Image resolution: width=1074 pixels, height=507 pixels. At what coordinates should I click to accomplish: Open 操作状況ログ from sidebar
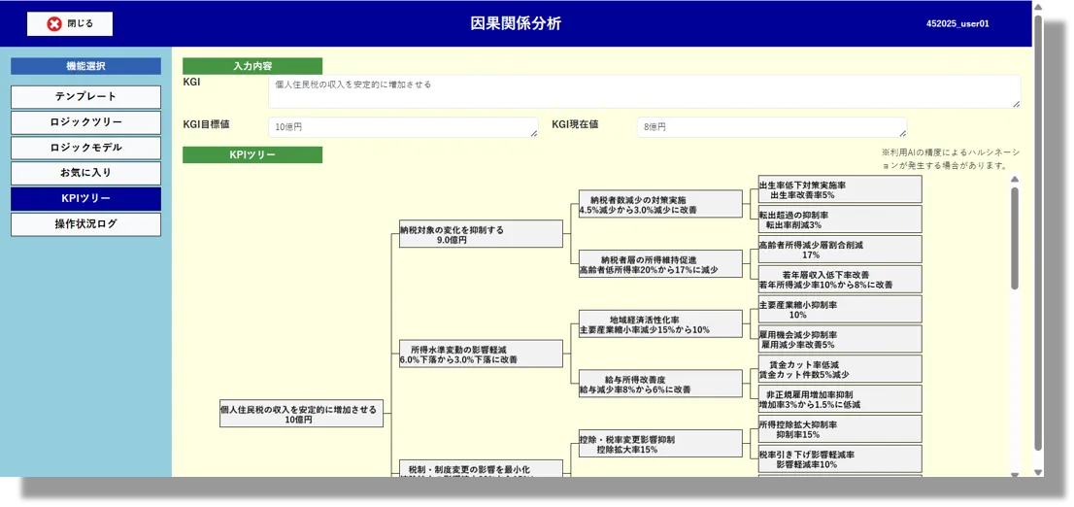[85, 224]
